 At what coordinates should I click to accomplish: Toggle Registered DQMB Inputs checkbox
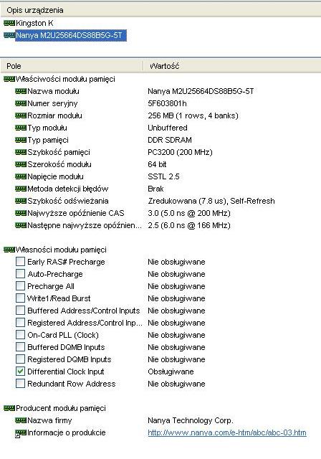20,359
